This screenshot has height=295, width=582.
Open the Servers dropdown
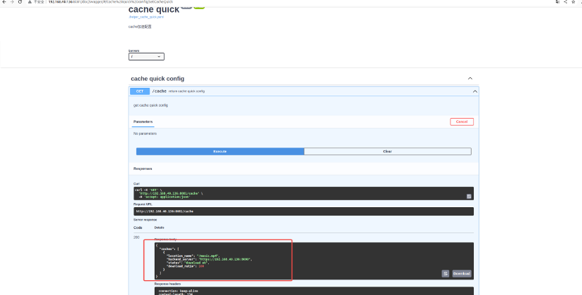(146, 57)
